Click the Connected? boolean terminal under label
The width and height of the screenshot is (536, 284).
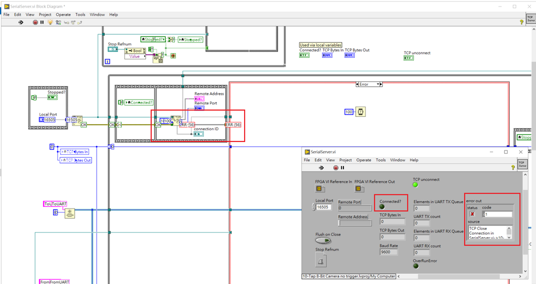point(304,55)
